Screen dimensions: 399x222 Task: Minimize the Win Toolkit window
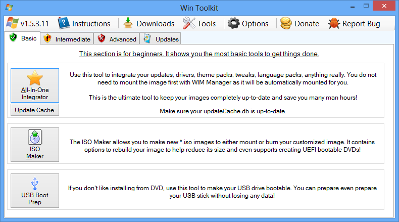click(353, 6)
